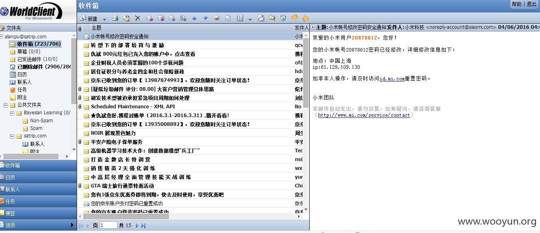Switch to 任务 in bottom navigation

tap(38, 201)
